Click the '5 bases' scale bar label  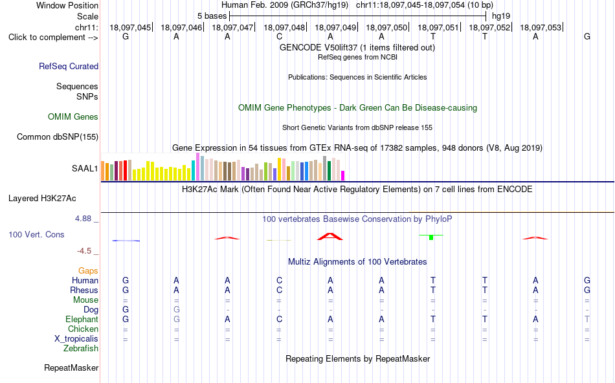point(212,16)
